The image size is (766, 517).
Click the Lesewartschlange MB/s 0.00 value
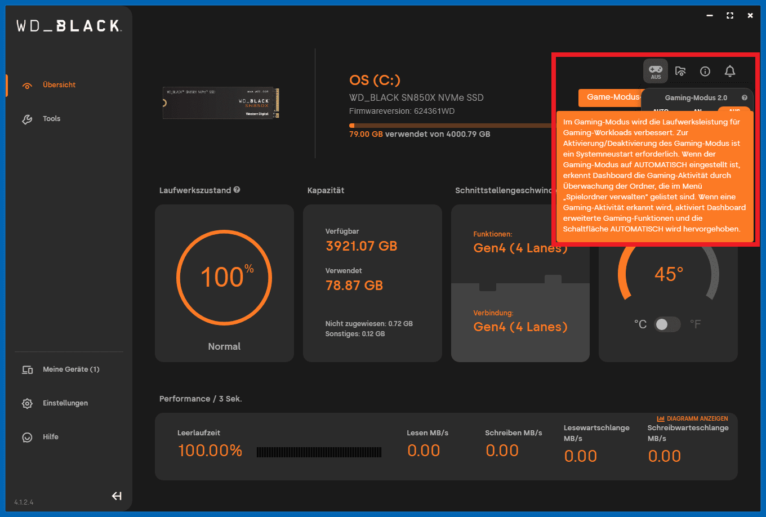click(581, 456)
